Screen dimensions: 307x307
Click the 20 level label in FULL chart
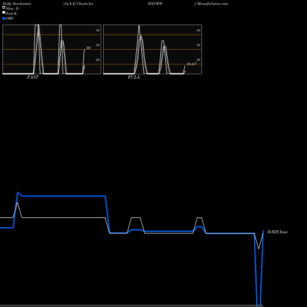tap(198, 60)
